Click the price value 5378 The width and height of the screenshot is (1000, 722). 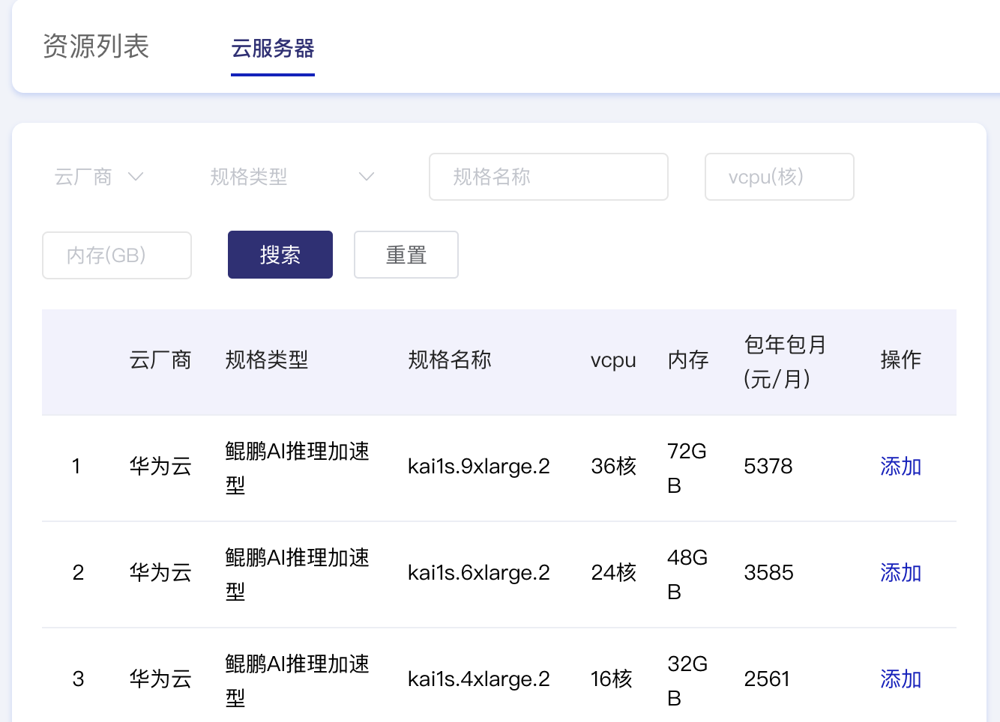[768, 467]
